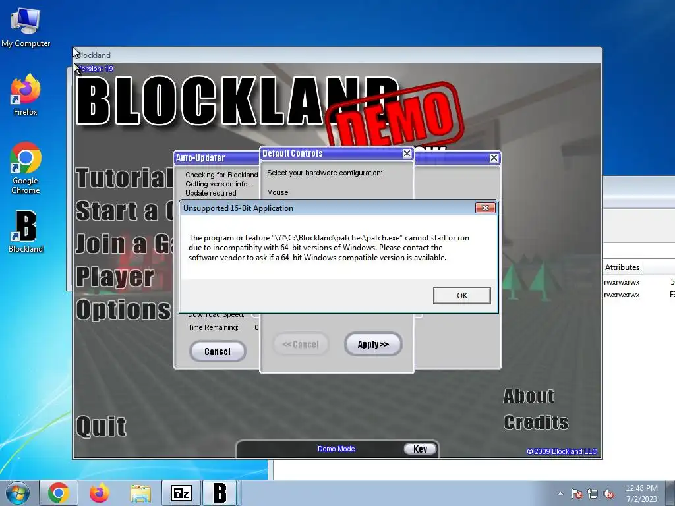The image size is (675, 506).
Task: Select Player in Blockland main menu
Action: click(115, 277)
